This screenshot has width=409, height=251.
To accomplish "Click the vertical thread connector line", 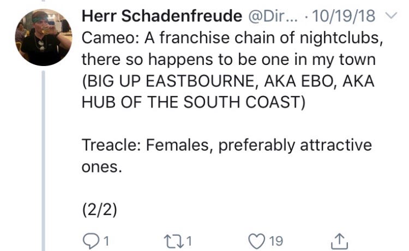I will (43, 158).
